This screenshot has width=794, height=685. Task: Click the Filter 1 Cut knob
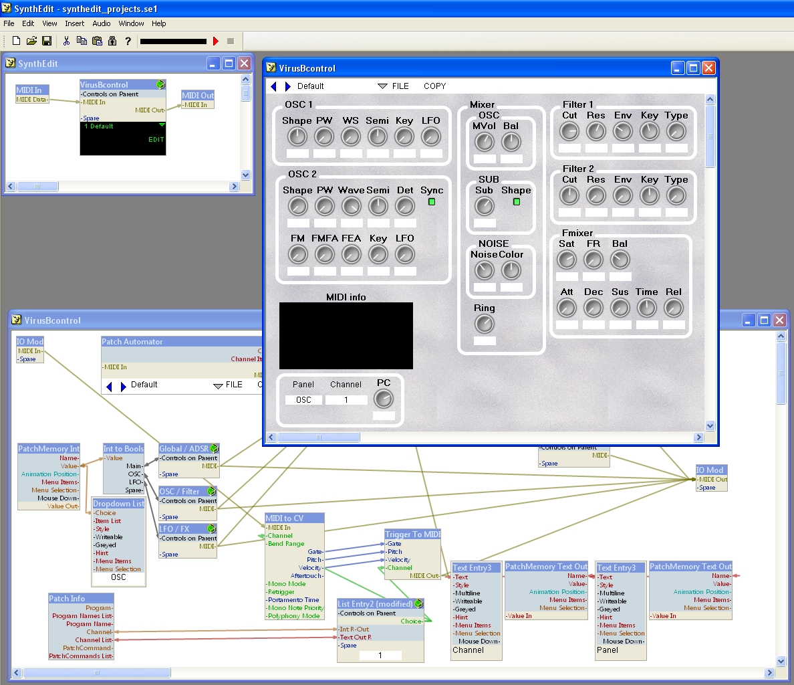point(569,132)
